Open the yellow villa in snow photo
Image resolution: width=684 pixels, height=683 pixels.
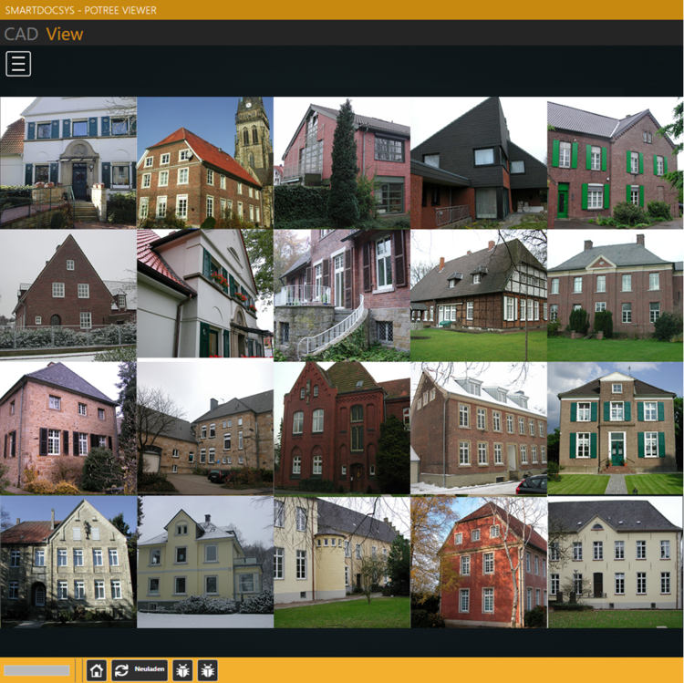[205, 562]
